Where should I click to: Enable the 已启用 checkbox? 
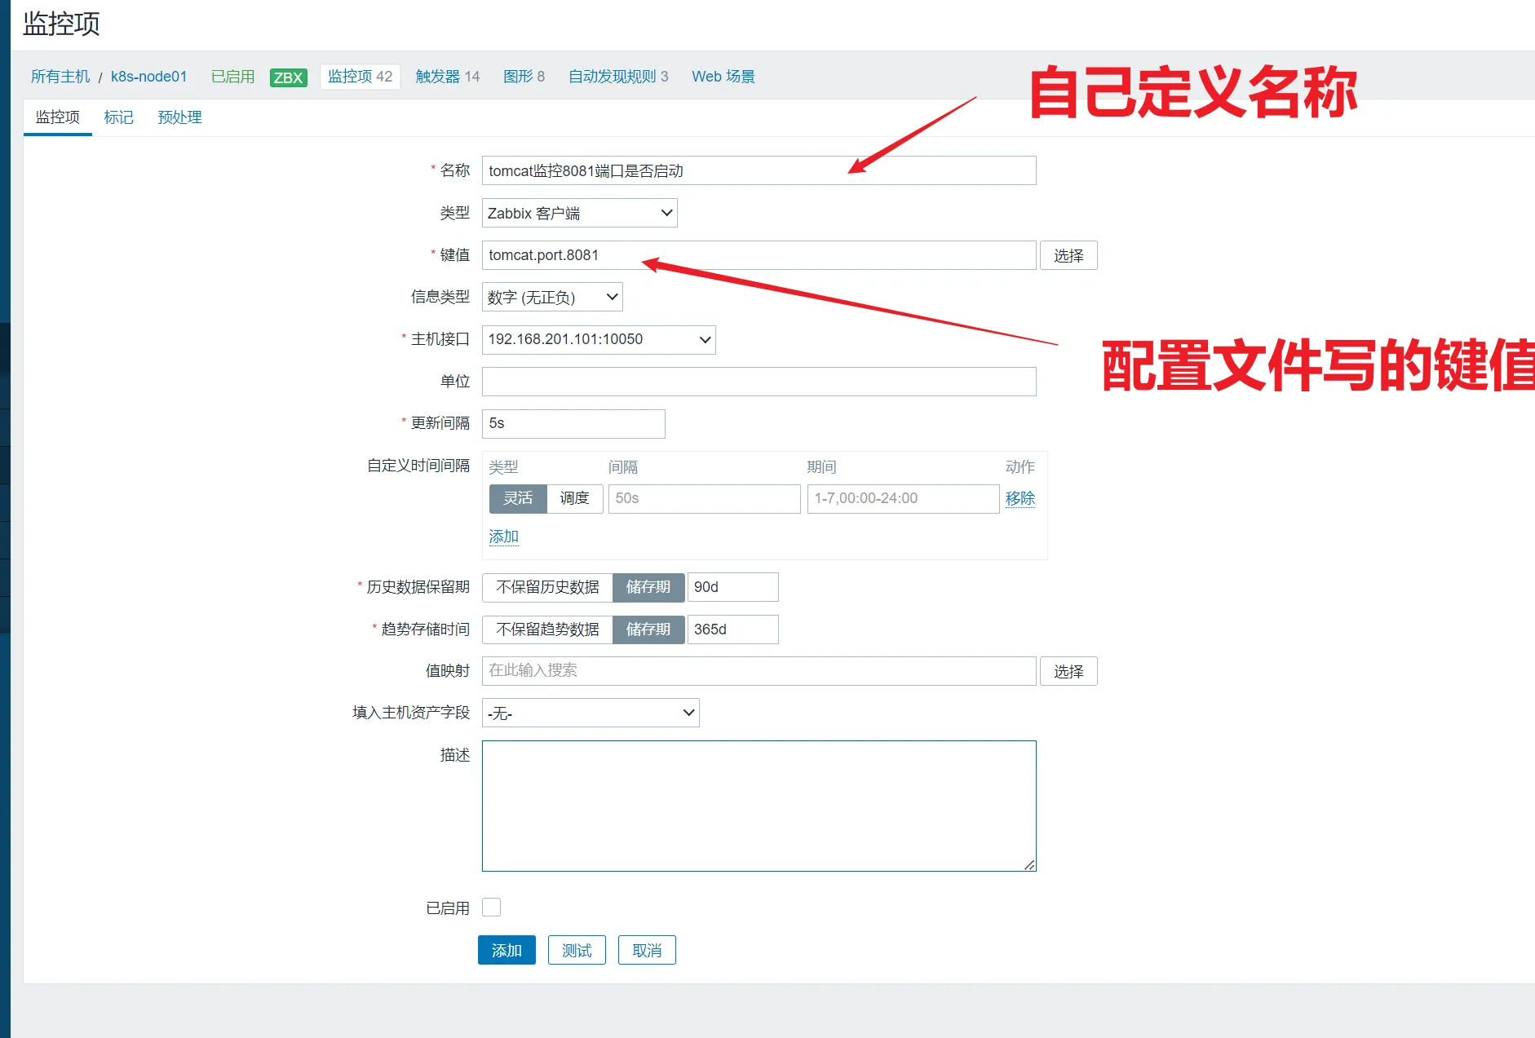pyautogui.click(x=491, y=908)
